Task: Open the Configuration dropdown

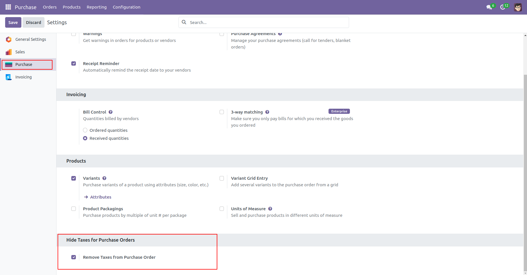Action: coord(126,7)
